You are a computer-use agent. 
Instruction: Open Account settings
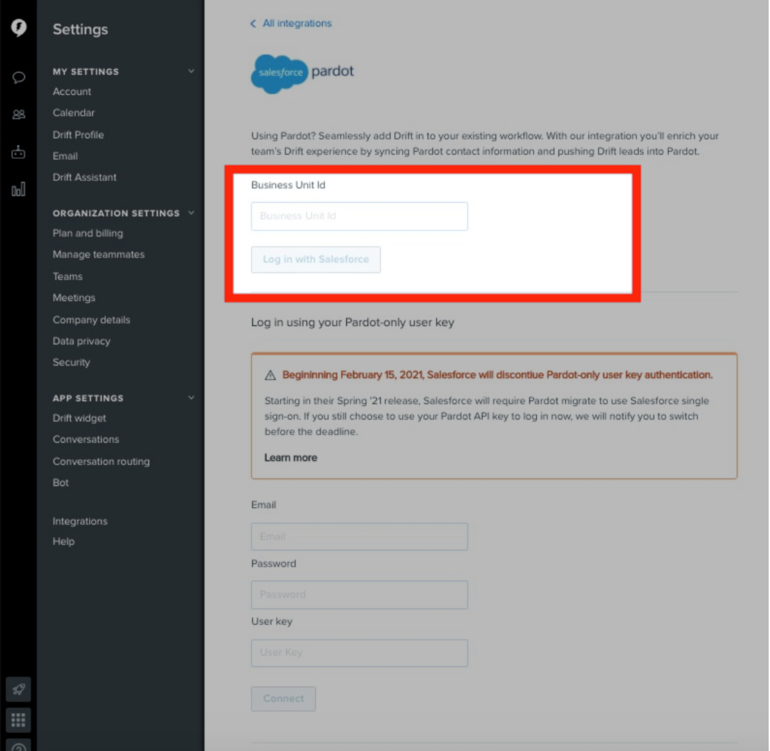(x=72, y=92)
